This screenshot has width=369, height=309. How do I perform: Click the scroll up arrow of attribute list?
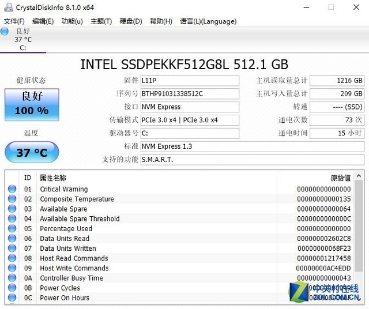(359, 176)
